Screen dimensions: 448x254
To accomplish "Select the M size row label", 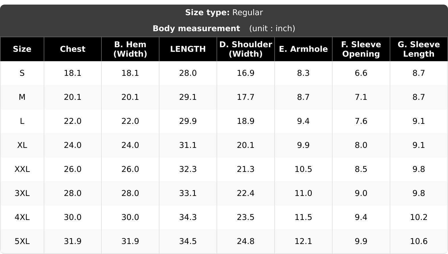I will (22, 97).
